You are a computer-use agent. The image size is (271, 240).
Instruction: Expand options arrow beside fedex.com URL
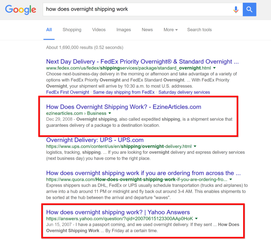coord(215,68)
